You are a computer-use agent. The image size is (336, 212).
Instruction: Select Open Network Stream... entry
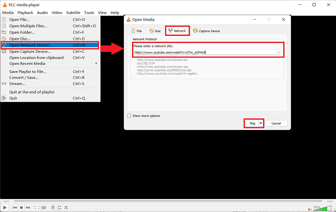[x=50, y=45]
